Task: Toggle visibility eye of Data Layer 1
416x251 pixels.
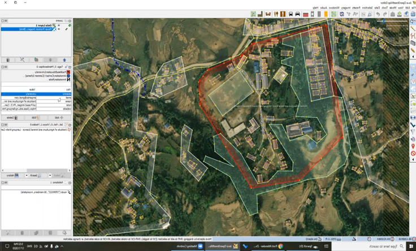Action: [59, 25]
